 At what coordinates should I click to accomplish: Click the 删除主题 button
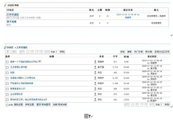click(19, 105)
